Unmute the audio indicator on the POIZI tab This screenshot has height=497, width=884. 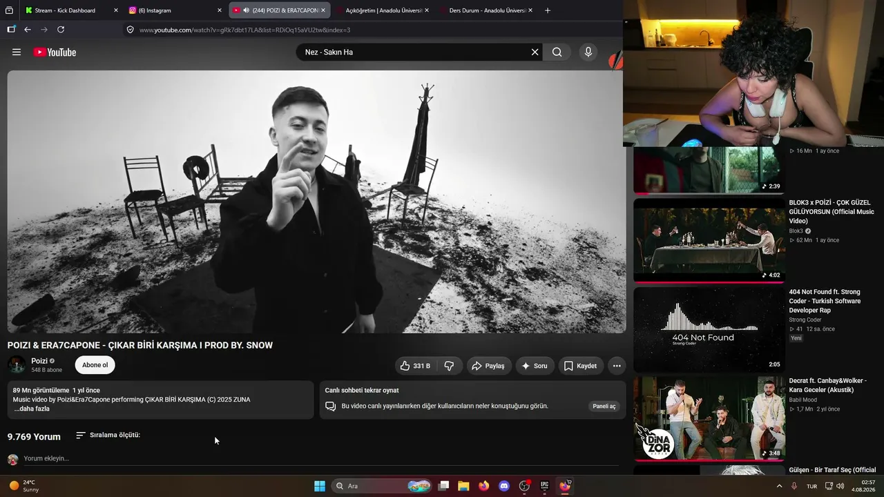246,10
